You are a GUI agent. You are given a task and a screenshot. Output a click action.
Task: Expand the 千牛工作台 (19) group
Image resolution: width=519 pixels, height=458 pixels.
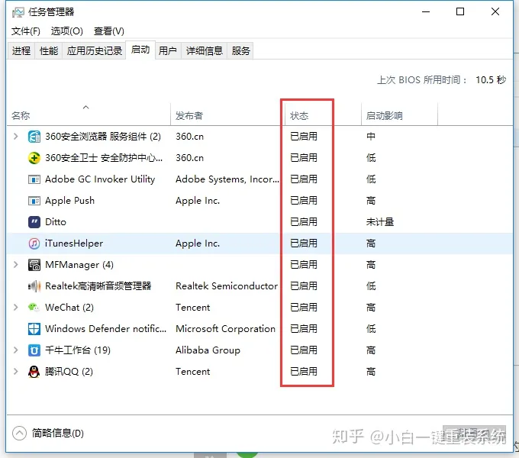[x=16, y=350]
